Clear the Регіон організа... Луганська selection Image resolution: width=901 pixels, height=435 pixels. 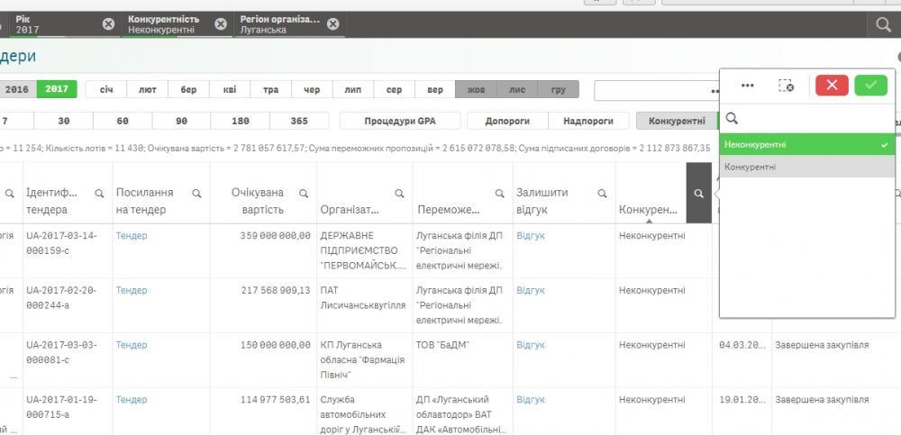pos(332,24)
